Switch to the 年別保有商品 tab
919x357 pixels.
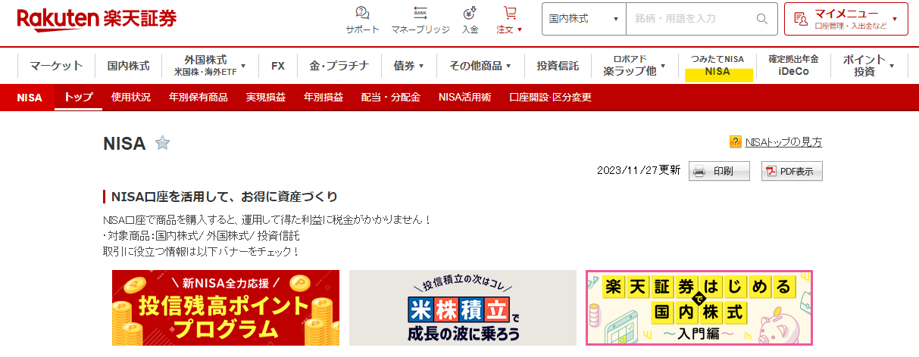coord(198,97)
